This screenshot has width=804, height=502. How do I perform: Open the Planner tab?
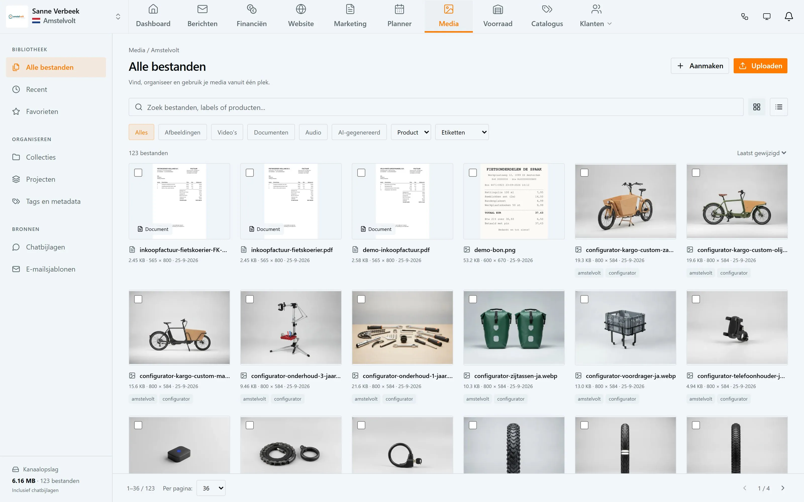pyautogui.click(x=399, y=16)
